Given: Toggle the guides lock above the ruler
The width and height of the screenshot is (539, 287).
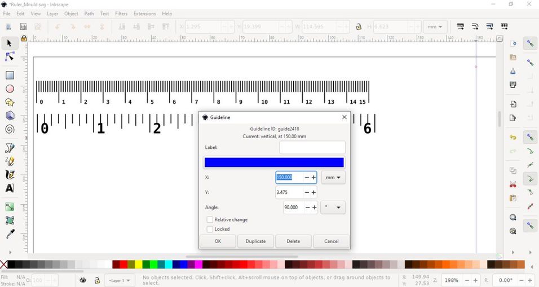Looking at the screenshot, I should 24,38.
